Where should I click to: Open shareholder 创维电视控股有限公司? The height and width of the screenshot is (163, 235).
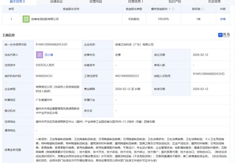45,19
